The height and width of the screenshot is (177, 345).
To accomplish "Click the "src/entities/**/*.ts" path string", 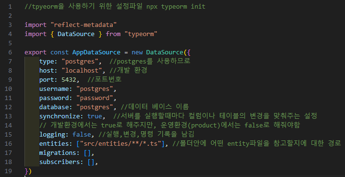I will (x=121, y=144).
